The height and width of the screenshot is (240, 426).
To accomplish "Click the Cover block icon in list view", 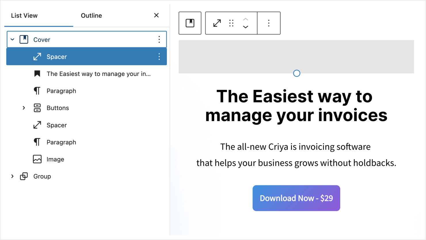I will (x=24, y=39).
